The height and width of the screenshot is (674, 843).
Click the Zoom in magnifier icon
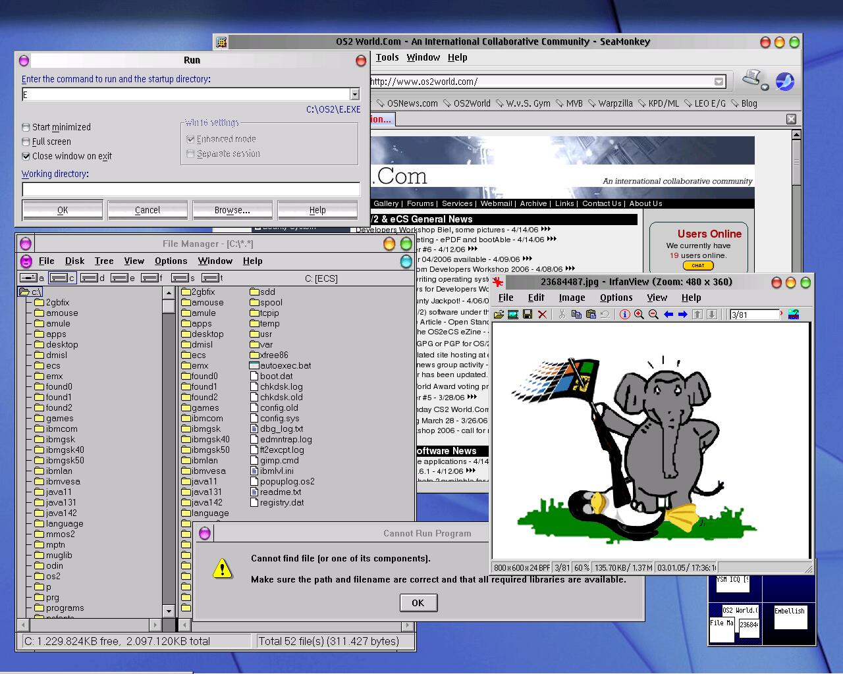pyautogui.click(x=639, y=315)
